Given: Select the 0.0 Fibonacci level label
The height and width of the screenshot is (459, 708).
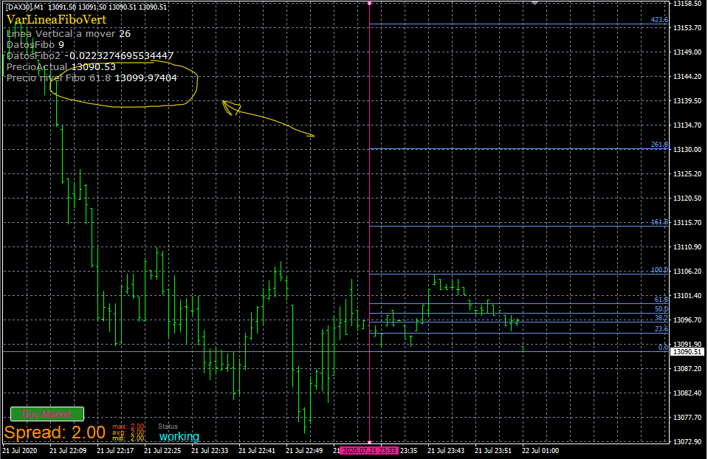Looking at the screenshot, I should (x=663, y=347).
